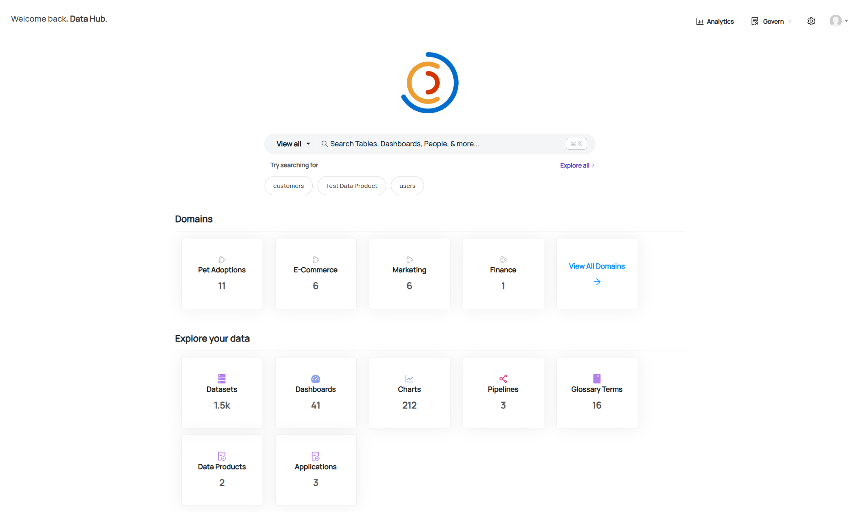Image resolution: width=861 pixels, height=512 pixels.
Task: Click the Data Products document icon
Action: click(222, 456)
